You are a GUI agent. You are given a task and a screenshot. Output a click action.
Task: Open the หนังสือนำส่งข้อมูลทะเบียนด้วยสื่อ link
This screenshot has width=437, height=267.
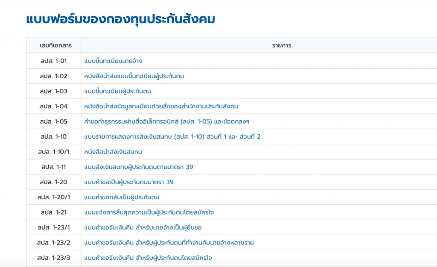tap(161, 106)
